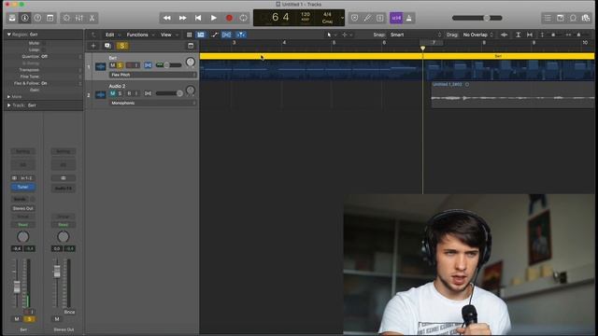This screenshot has width=598, height=336.
Task: Start recording with the red Record button
Action: (229, 18)
